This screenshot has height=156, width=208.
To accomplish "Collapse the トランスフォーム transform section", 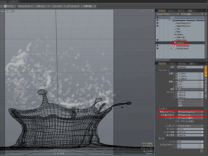I will (x=157, y=71).
